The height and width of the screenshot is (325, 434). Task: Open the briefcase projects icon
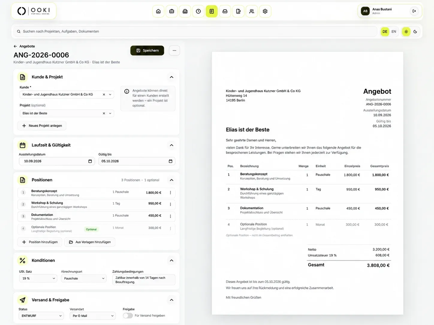click(x=172, y=11)
